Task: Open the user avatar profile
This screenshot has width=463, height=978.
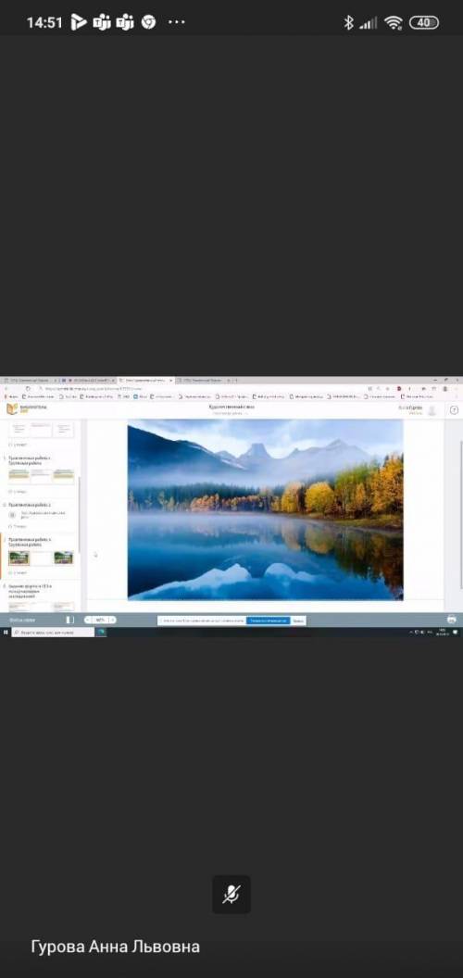Action: point(432,409)
